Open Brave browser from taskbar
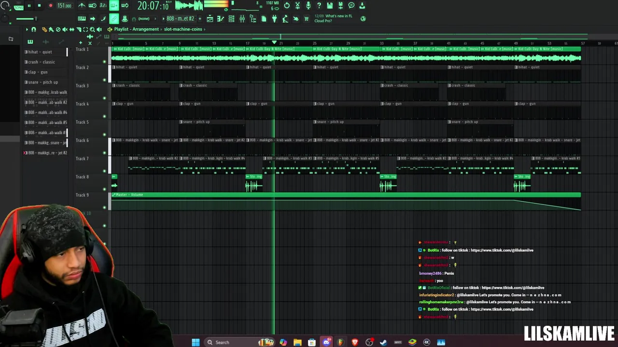618x347 pixels. click(x=355, y=342)
